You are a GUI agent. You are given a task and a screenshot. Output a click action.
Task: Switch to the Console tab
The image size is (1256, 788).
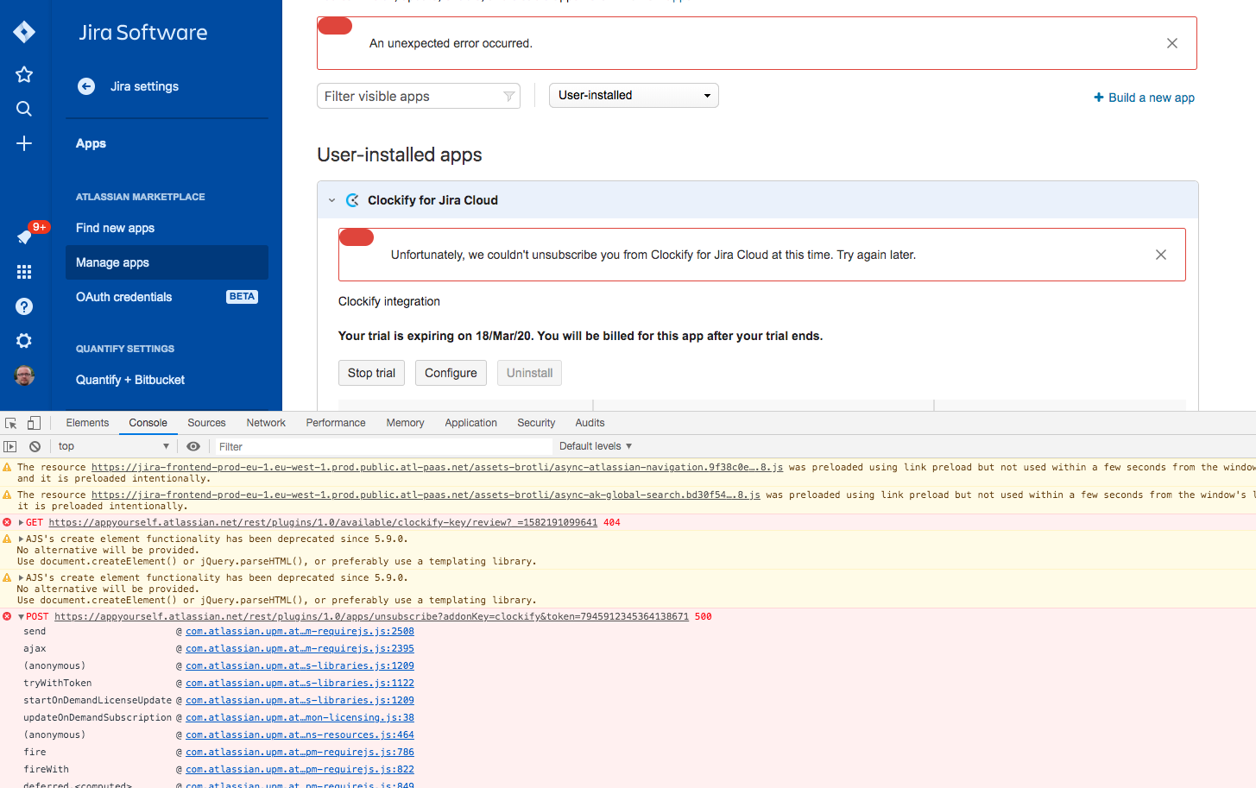[x=148, y=423]
